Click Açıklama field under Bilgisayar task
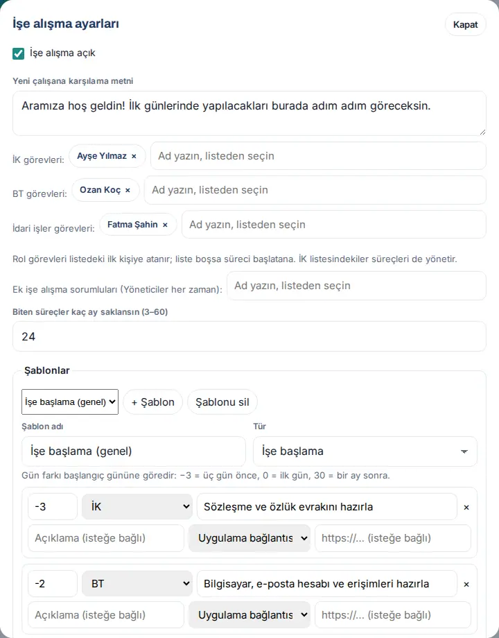 (x=106, y=615)
